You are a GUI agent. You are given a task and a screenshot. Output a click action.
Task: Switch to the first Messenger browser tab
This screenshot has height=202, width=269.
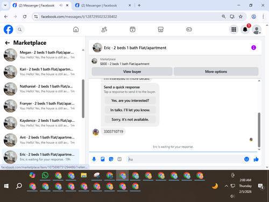(x=37, y=5)
